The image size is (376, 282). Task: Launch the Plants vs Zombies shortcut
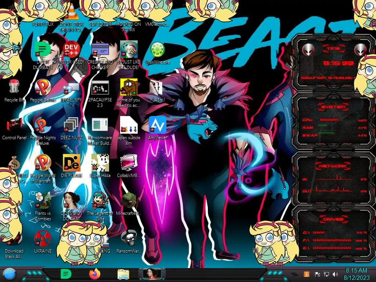43,200
